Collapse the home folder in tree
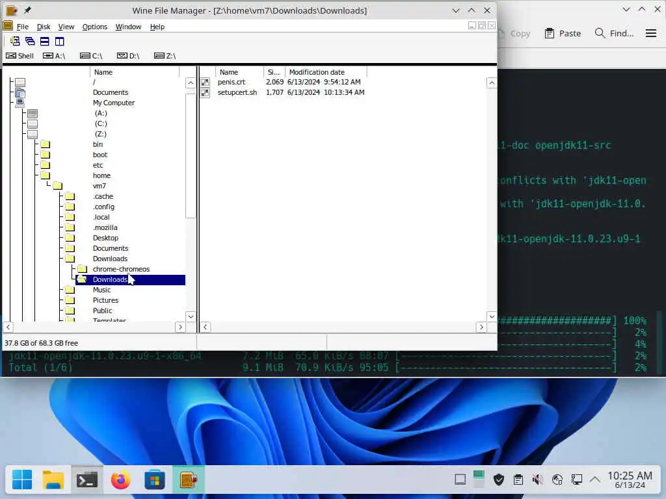The height and width of the screenshot is (499, 666). (x=46, y=175)
